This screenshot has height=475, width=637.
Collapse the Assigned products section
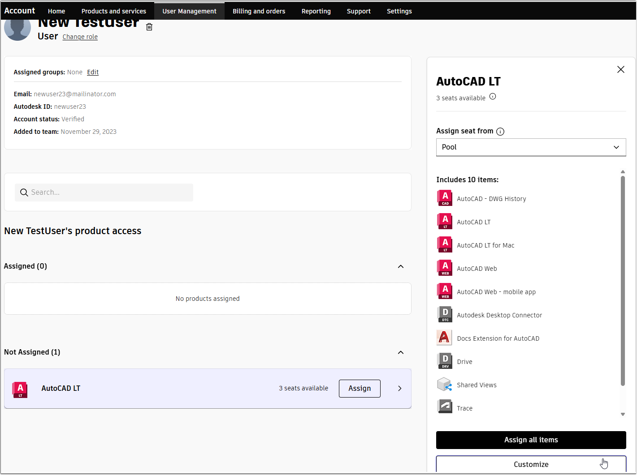[x=400, y=266]
